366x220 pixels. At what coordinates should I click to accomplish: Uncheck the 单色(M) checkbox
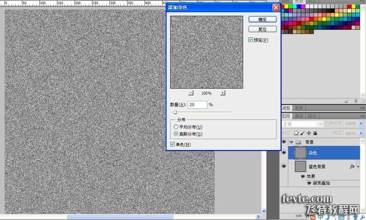(x=172, y=144)
